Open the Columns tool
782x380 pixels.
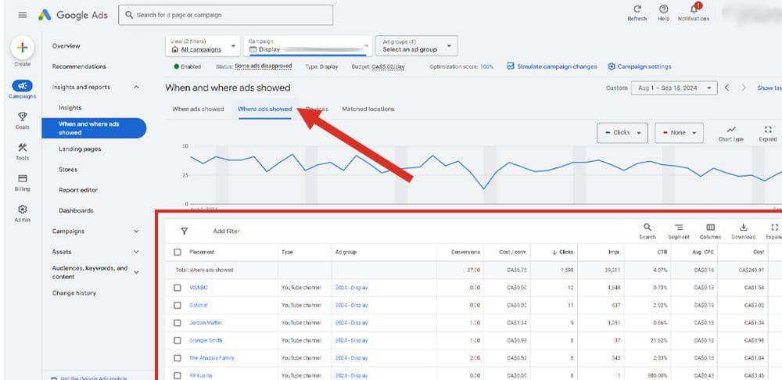pos(710,231)
